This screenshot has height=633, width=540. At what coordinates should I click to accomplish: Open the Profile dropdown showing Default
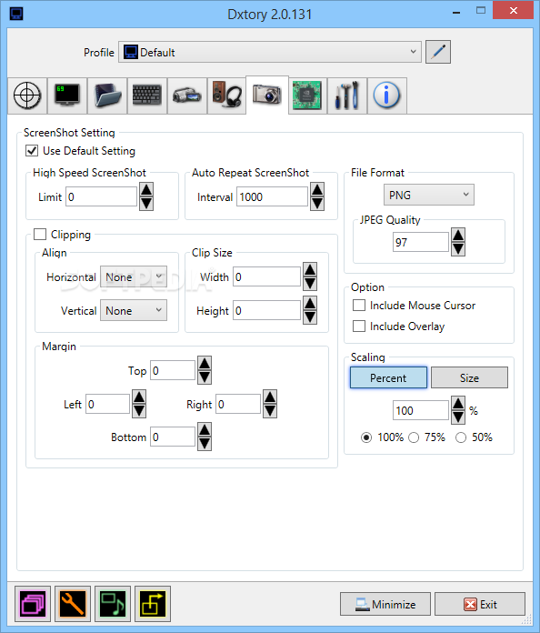tap(270, 52)
